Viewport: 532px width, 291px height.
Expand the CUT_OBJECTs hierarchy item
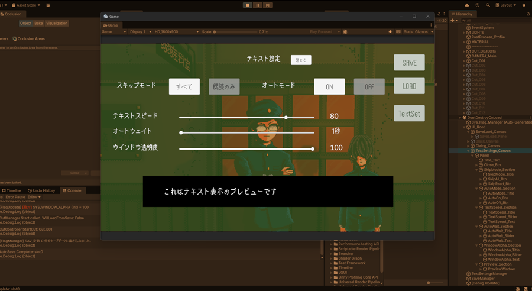(x=465, y=51)
